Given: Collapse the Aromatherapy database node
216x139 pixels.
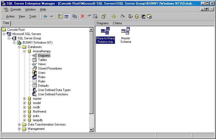Looking at the screenshot, I should (x=25, y=51).
